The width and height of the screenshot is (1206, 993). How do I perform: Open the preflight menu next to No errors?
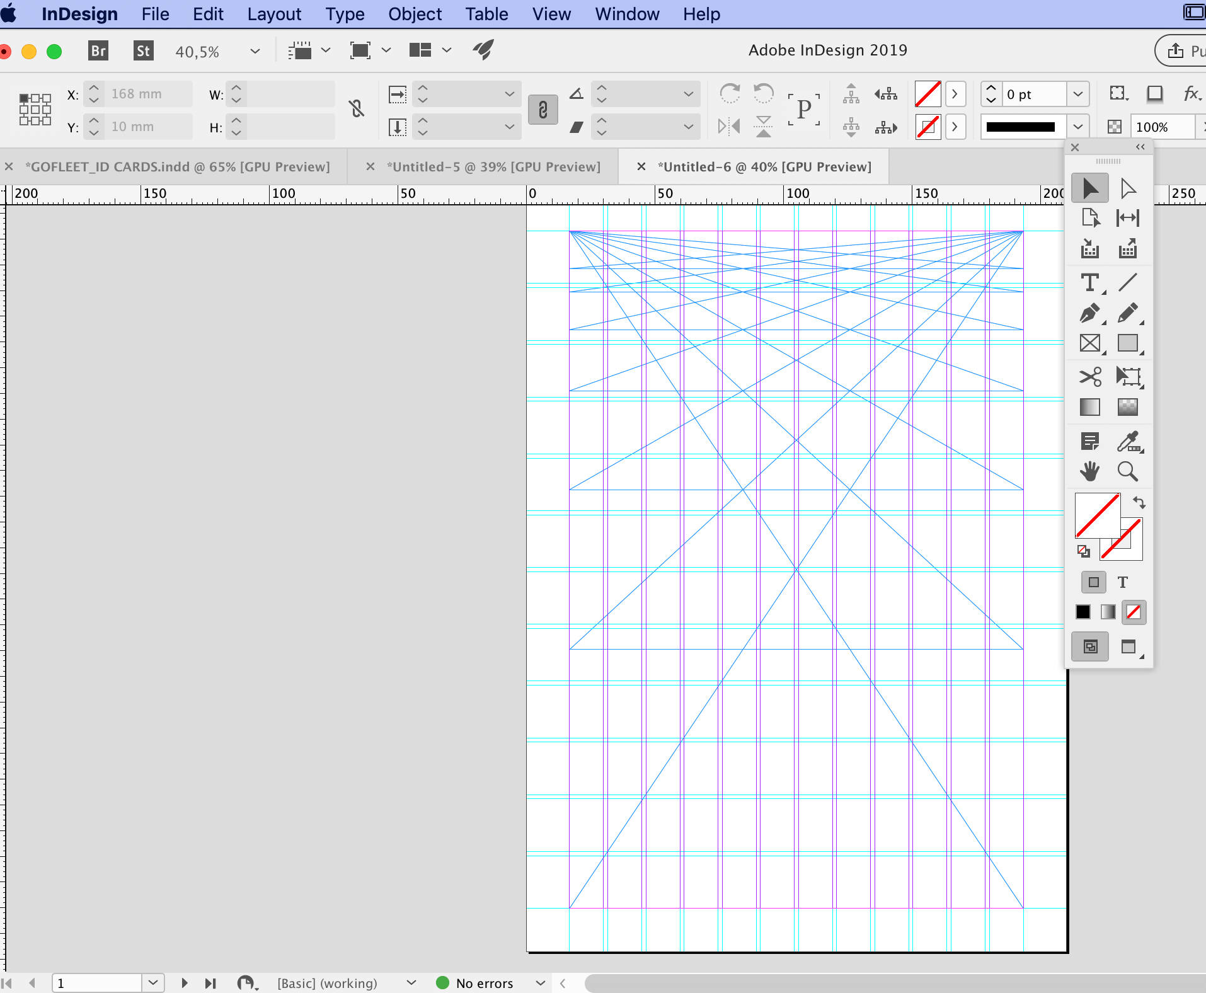click(x=539, y=983)
